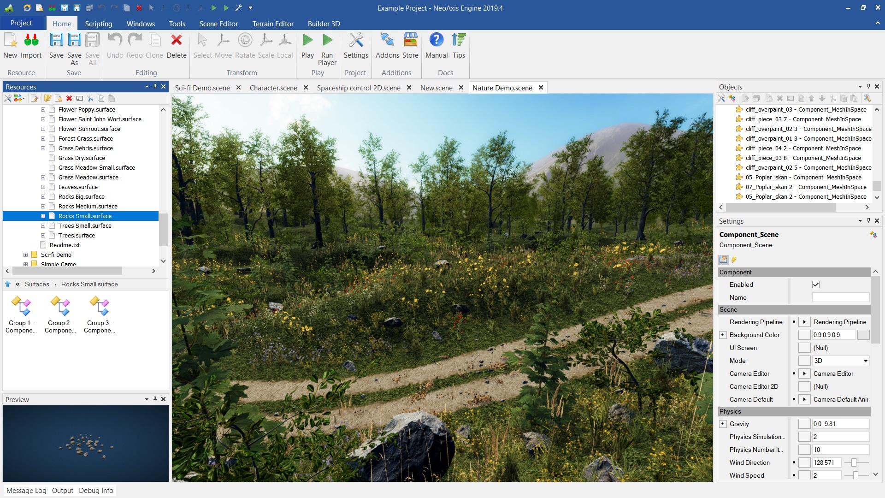
Task: Click the Play icon in ribbon
Action: (307, 41)
